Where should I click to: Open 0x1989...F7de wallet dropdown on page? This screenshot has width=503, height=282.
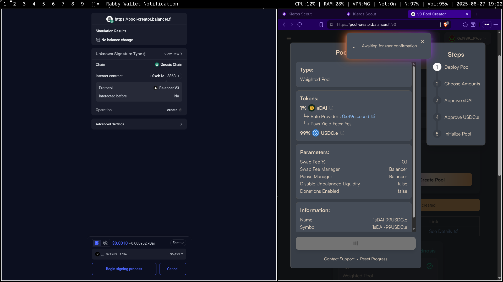tap(468, 38)
